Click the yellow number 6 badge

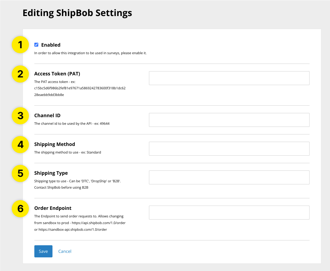(20, 209)
